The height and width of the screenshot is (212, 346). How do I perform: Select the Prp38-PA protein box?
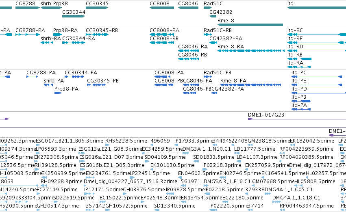pyautogui.click(x=58, y=93)
